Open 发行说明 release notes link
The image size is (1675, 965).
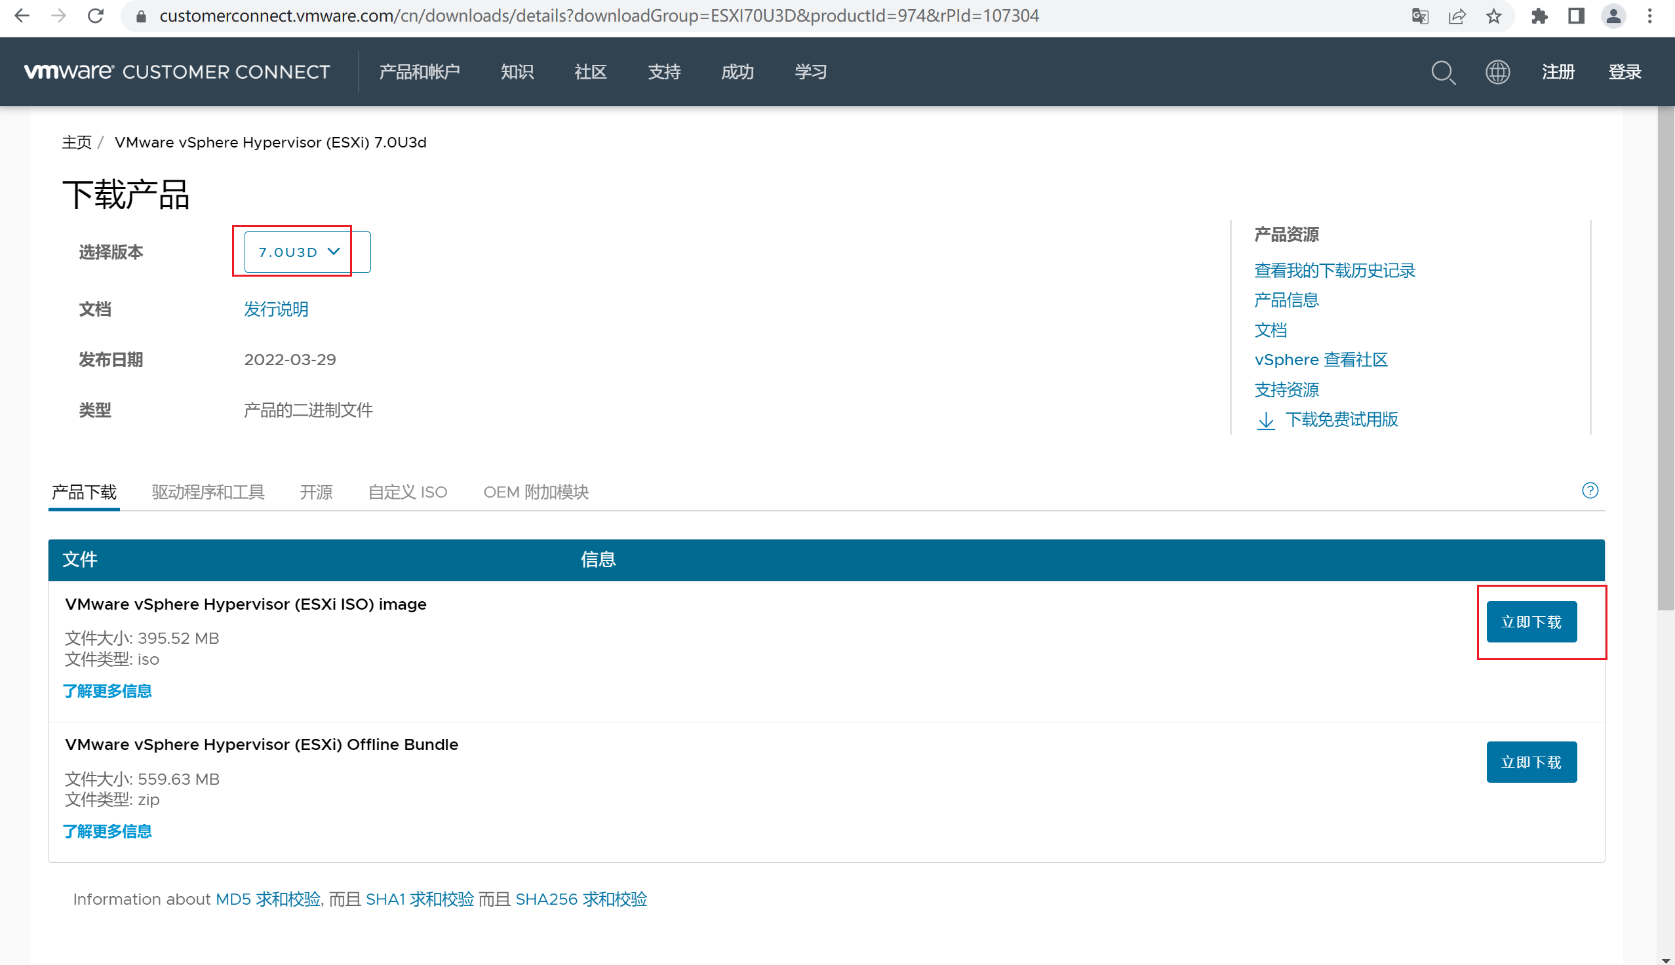click(275, 309)
